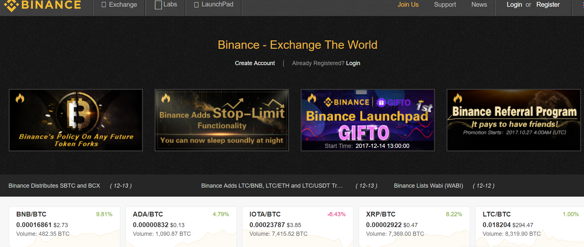Select the ADA/BTC market card
584x247 pixels.
click(x=181, y=227)
